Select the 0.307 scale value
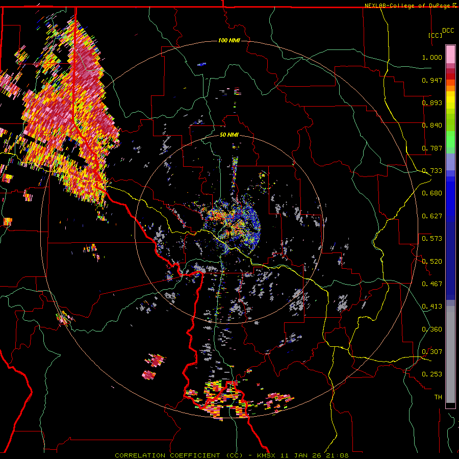 click(x=432, y=352)
